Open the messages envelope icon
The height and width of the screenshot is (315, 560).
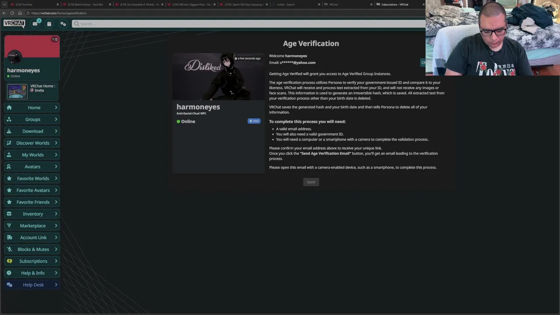(x=35, y=24)
